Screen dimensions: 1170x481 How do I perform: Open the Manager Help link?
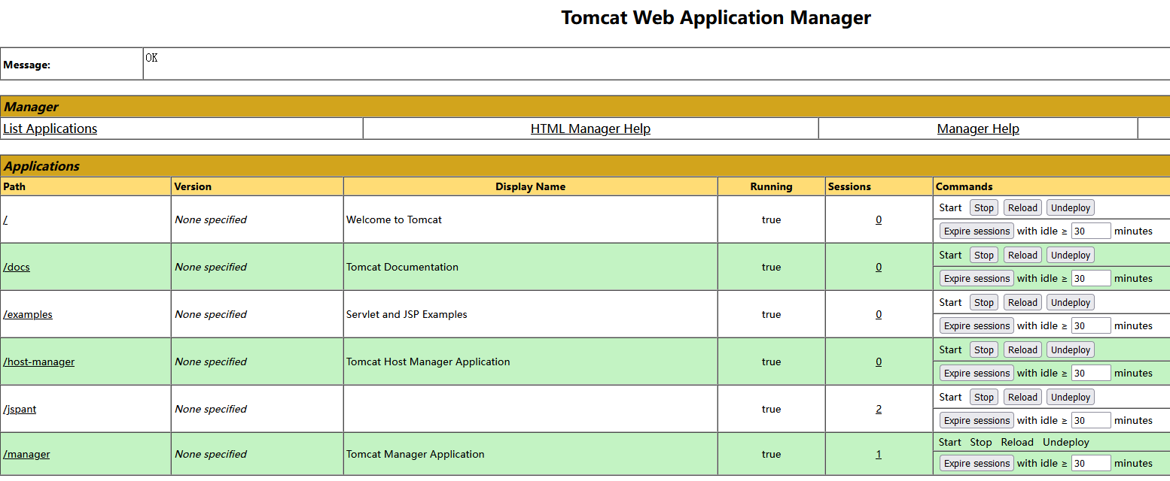click(x=978, y=129)
